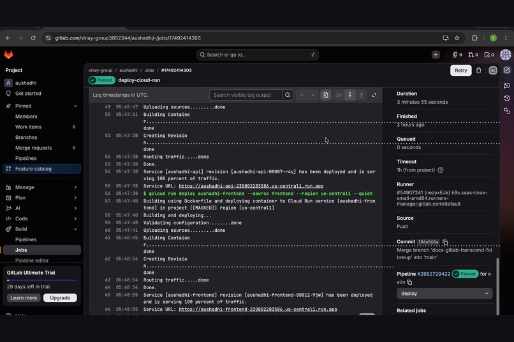Open the compose edit icon in right rail
The image size is (514, 342).
point(507,70)
